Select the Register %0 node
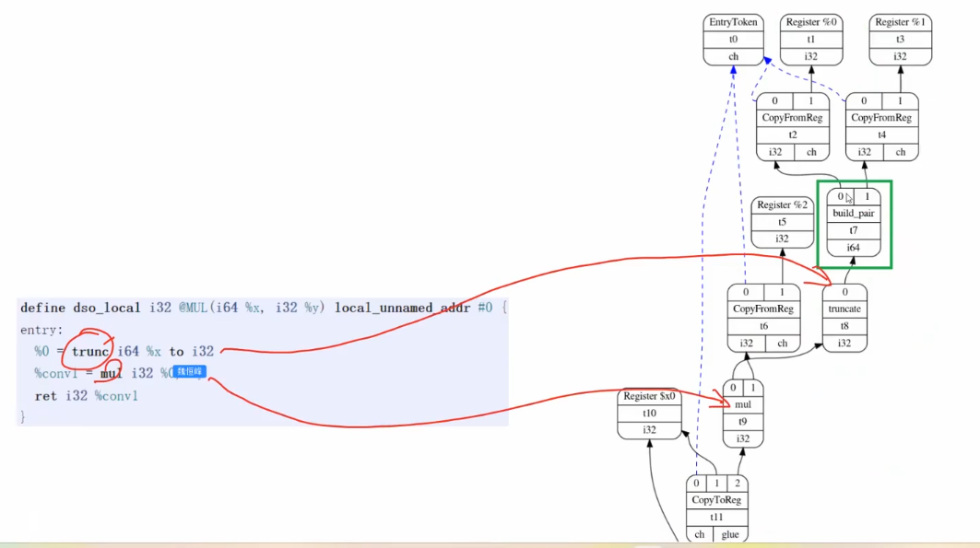The image size is (980, 548). point(809,40)
